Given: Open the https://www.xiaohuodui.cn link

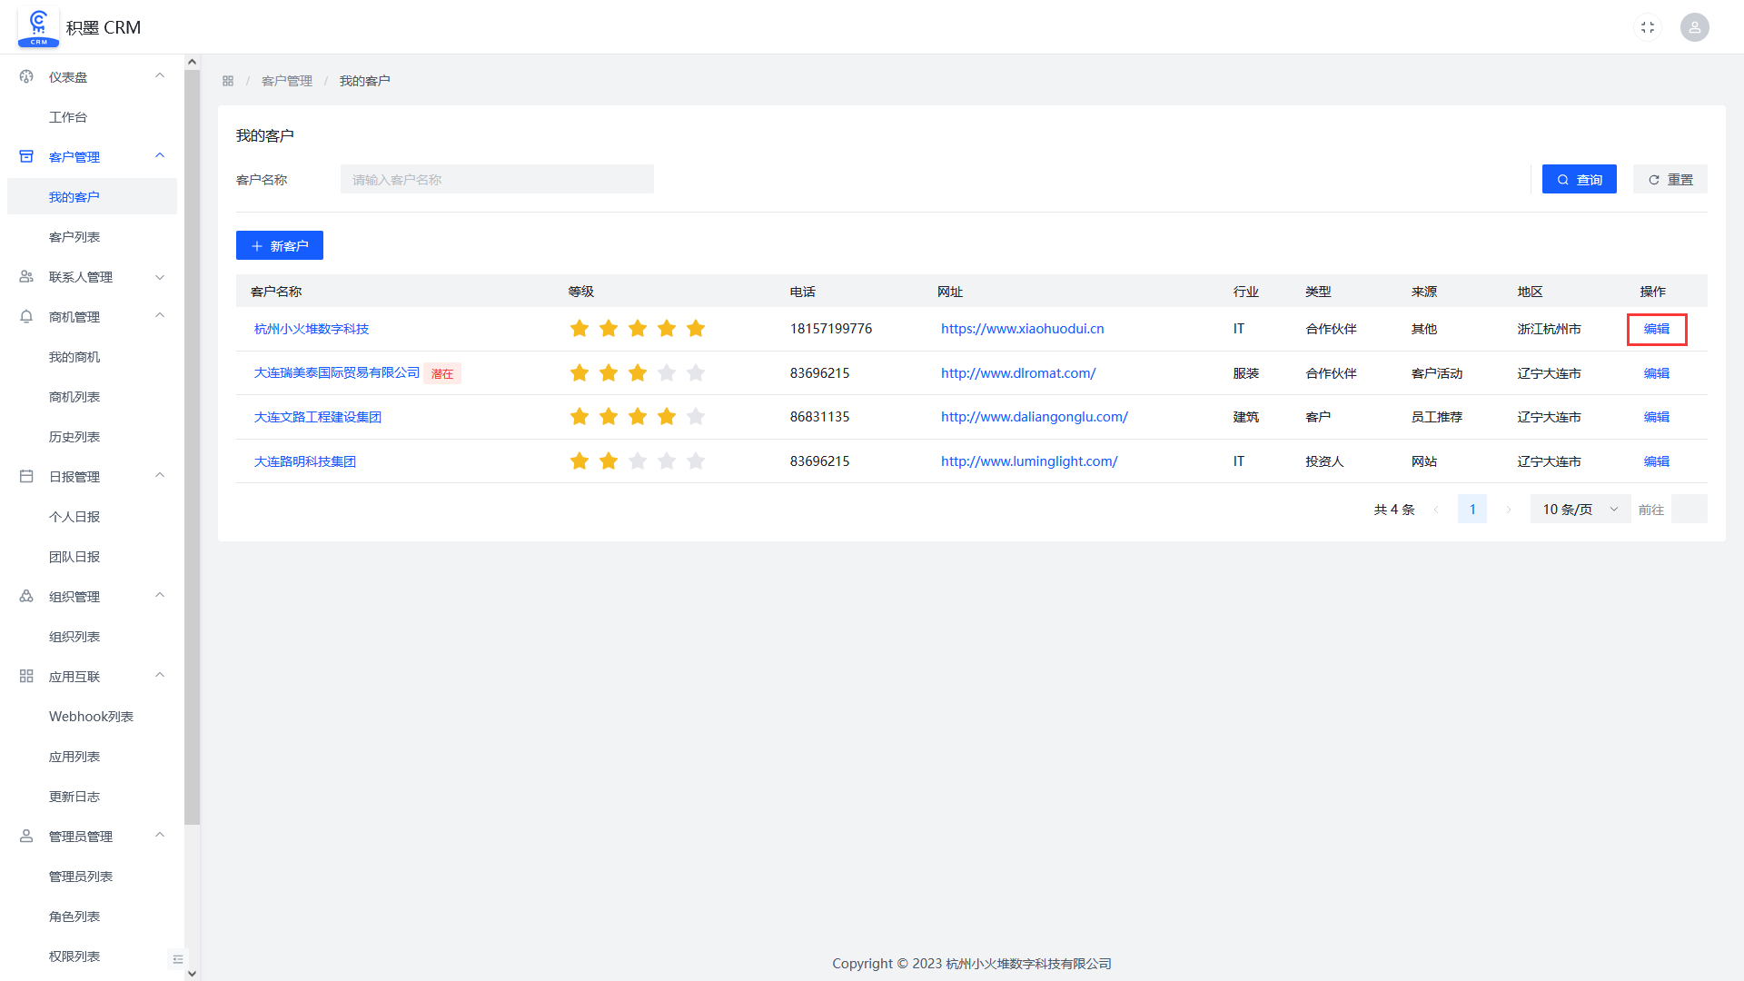Looking at the screenshot, I should point(1022,329).
